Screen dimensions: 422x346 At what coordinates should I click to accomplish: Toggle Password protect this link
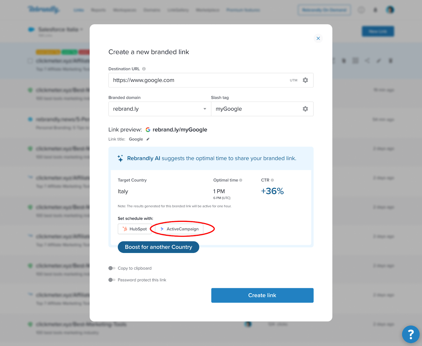(x=112, y=280)
